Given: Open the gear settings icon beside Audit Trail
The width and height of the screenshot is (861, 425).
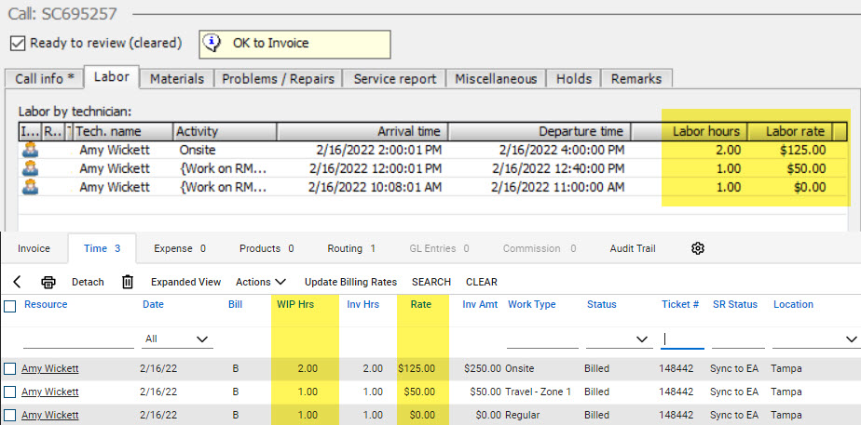Looking at the screenshot, I should click(697, 248).
